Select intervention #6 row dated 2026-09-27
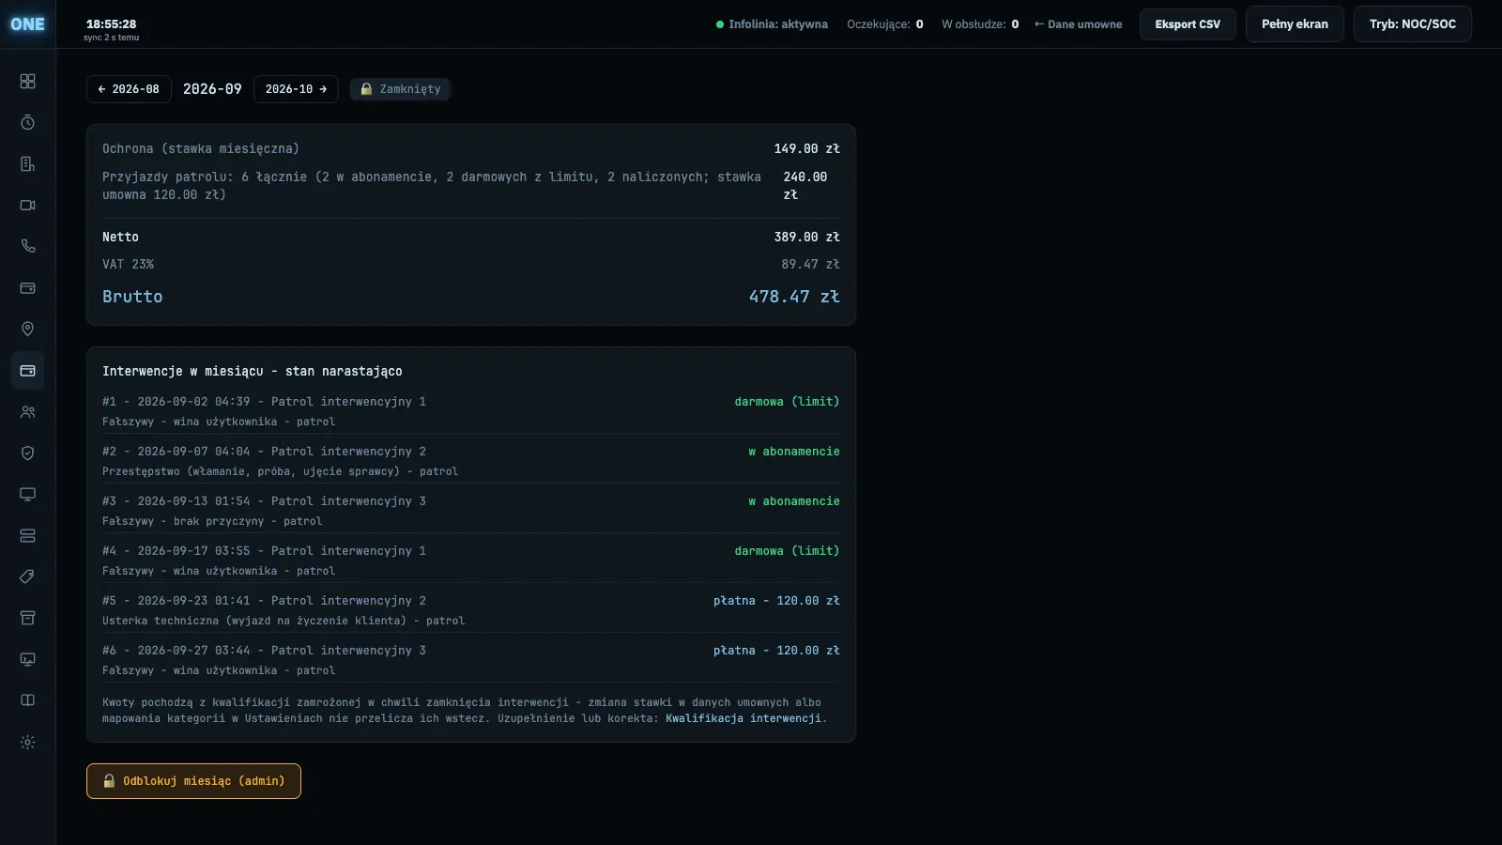This screenshot has height=845, width=1502. point(471,660)
